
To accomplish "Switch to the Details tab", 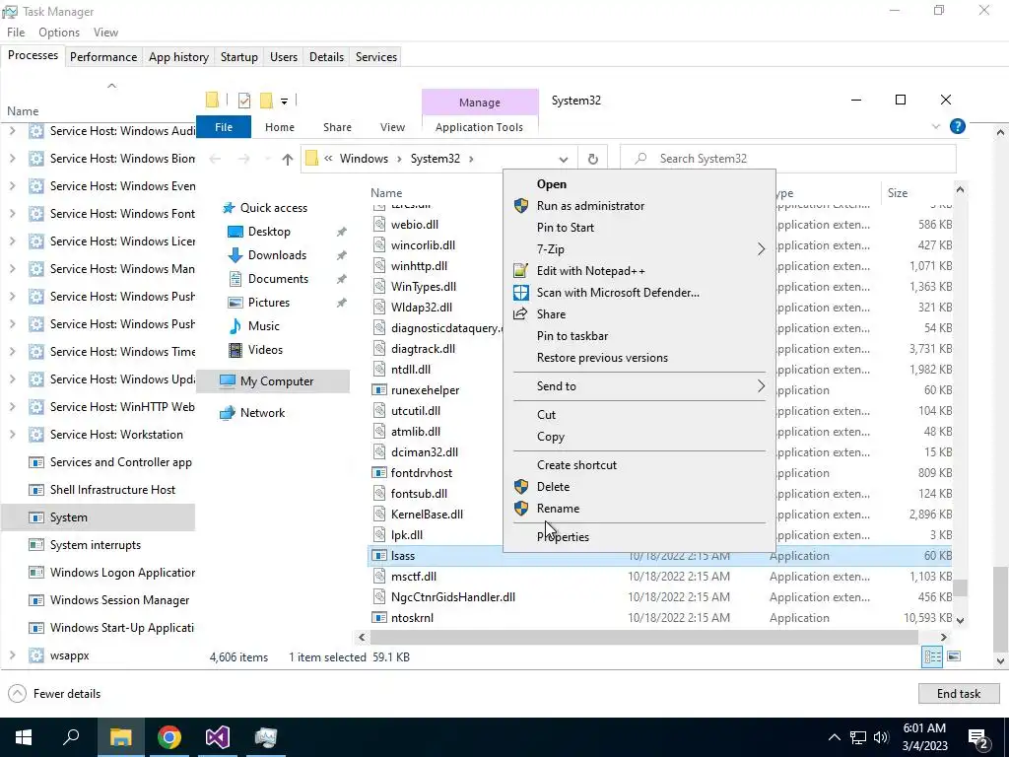I will [x=326, y=56].
